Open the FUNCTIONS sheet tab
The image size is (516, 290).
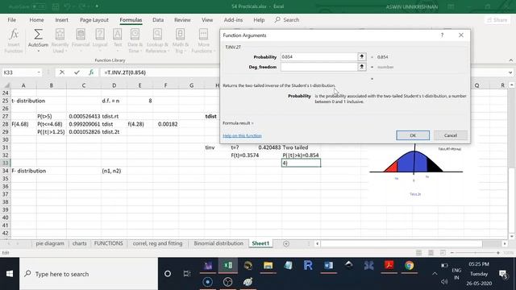(108, 243)
